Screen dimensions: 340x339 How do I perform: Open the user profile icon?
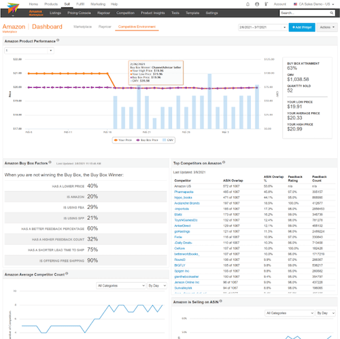[x=257, y=4]
